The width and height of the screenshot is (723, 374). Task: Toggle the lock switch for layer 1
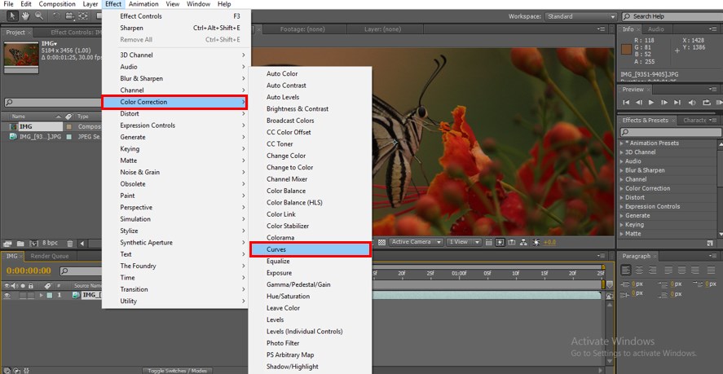click(x=30, y=295)
